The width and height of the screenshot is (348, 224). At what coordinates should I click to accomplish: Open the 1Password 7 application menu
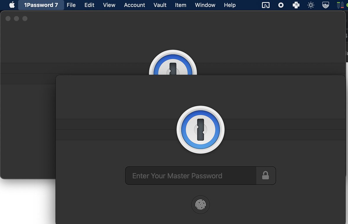[41, 5]
